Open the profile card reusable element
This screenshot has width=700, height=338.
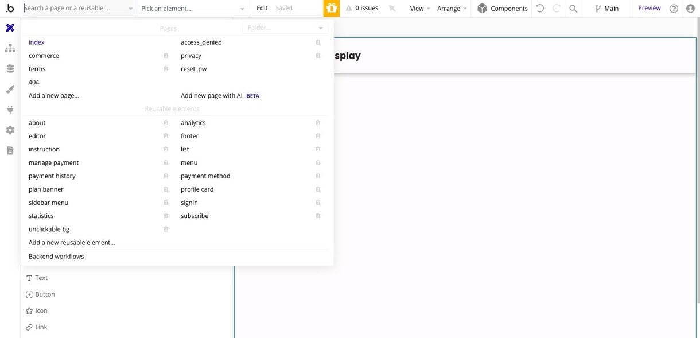coord(197,189)
